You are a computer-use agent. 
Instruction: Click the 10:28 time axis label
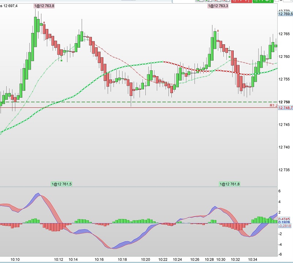pos(209,259)
